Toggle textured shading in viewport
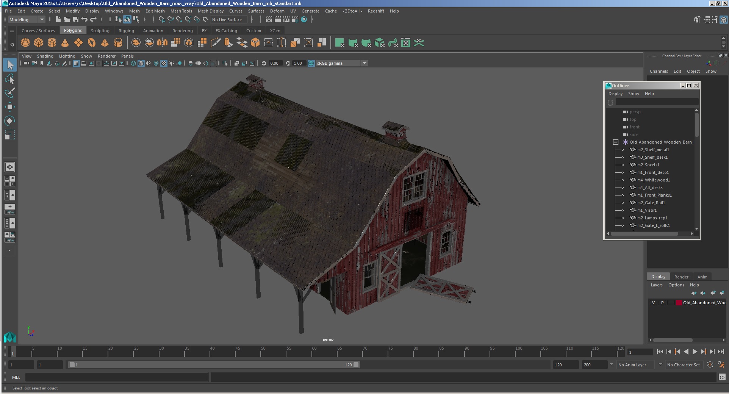 point(164,63)
